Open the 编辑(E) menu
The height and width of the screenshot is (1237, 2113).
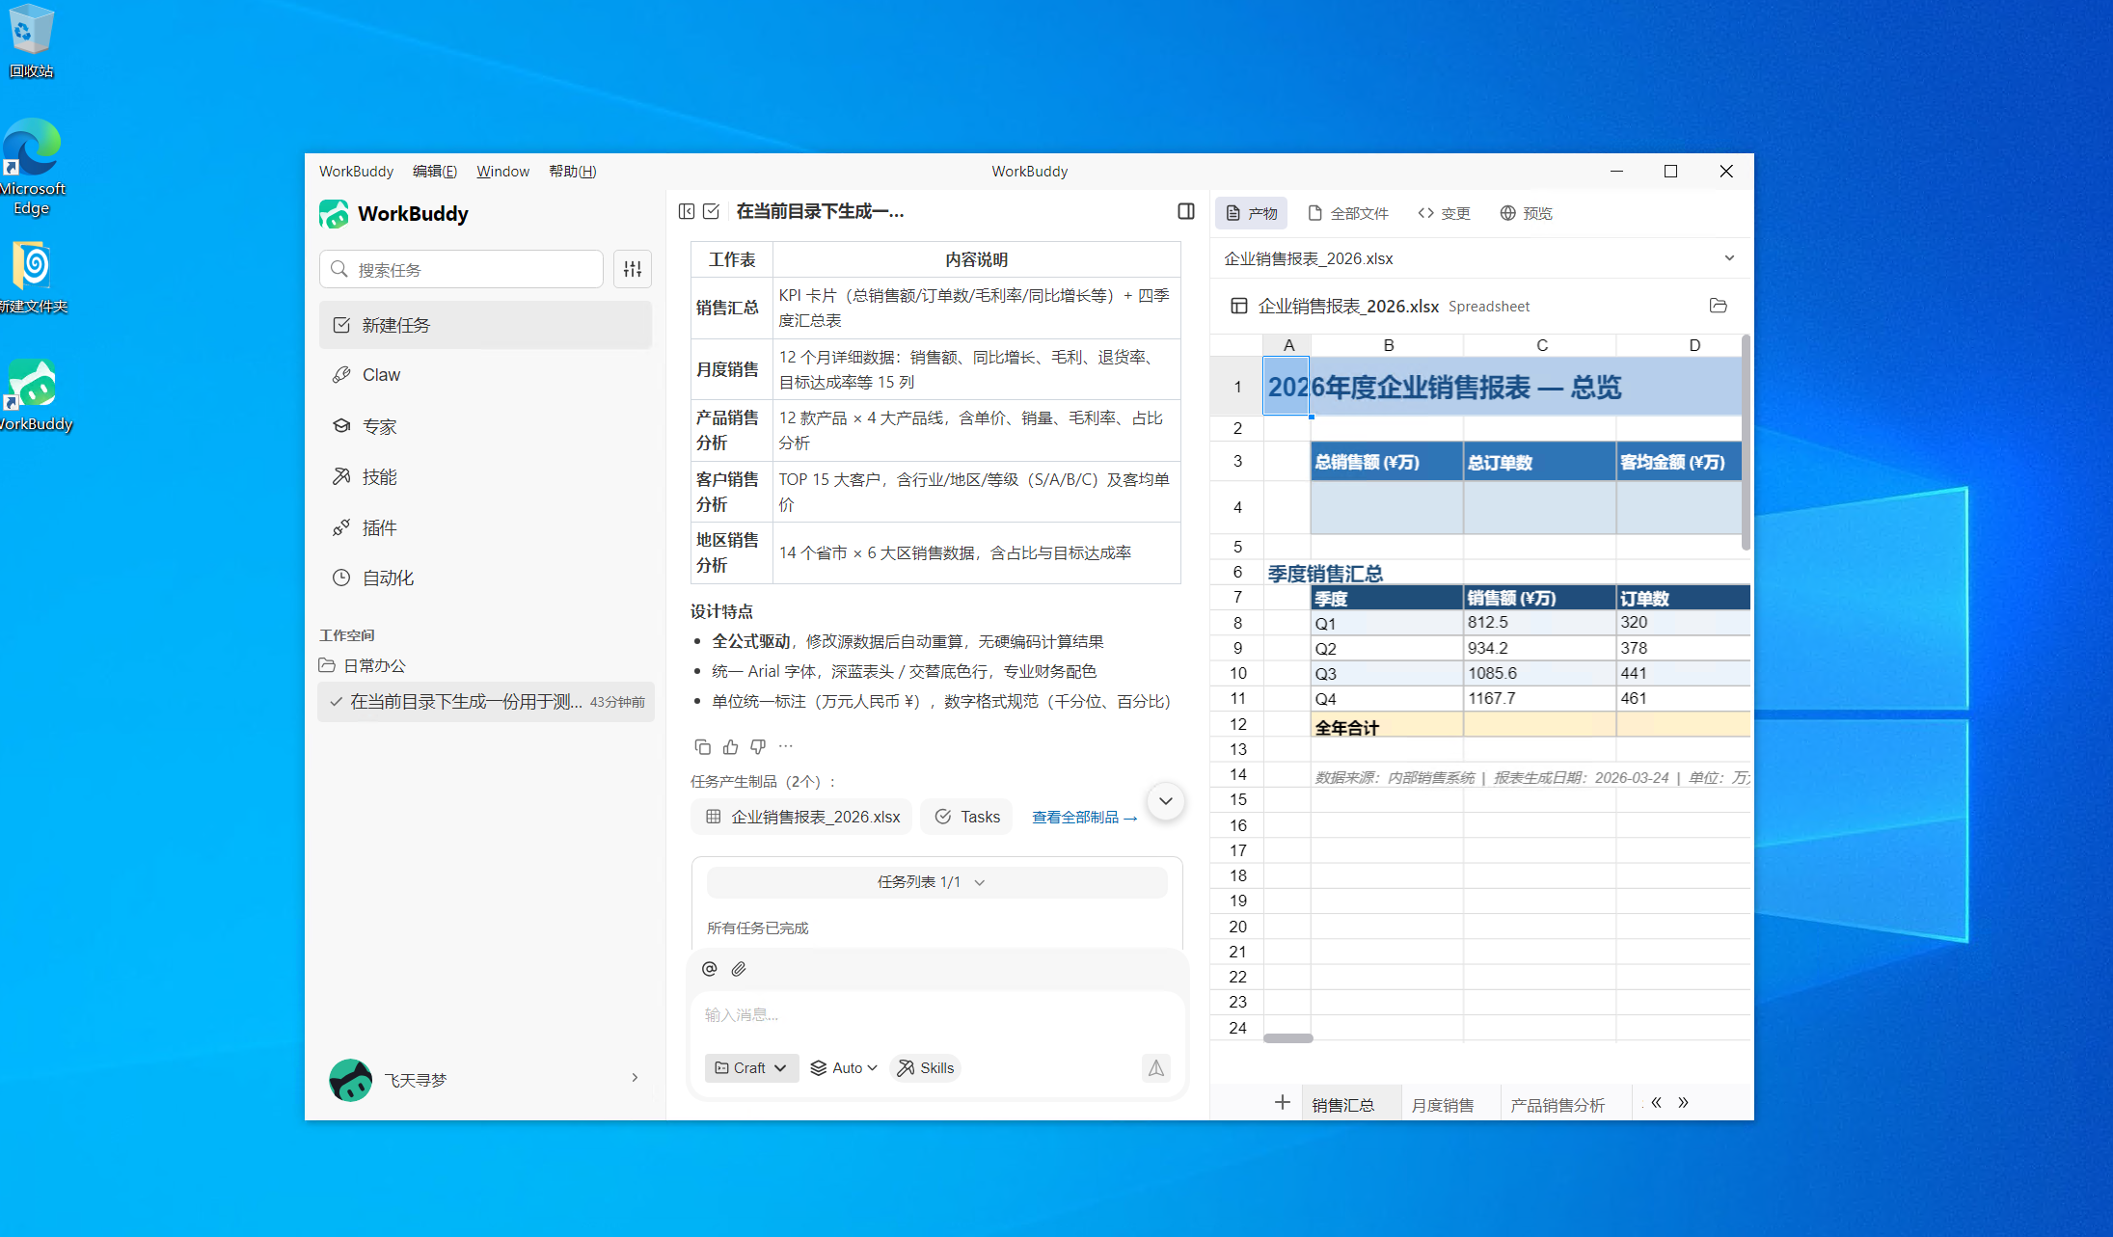coord(434,171)
